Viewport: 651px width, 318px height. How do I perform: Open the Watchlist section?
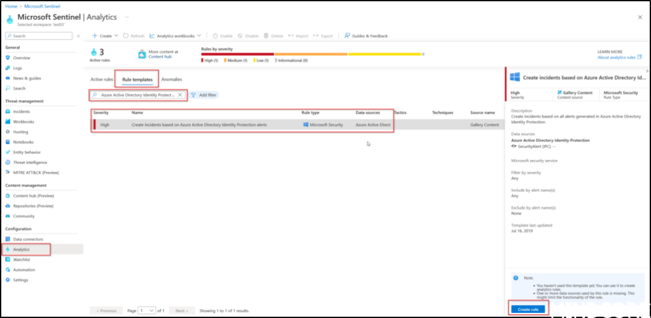[22, 260]
